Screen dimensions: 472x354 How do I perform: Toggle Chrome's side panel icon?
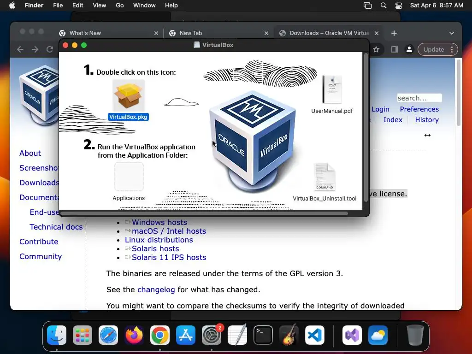[395, 49]
